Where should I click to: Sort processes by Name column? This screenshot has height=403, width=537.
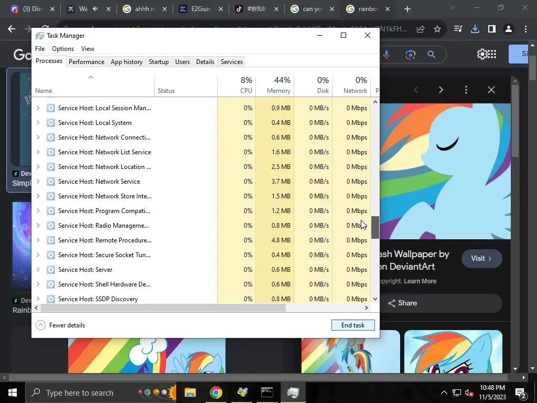coord(93,85)
